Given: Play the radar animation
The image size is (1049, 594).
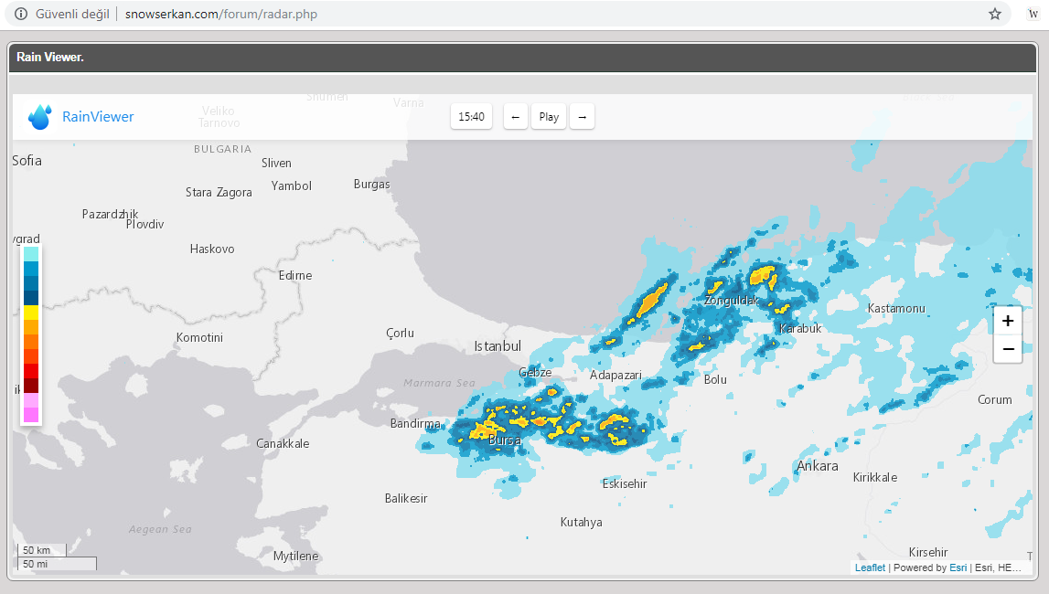Looking at the screenshot, I should (549, 117).
